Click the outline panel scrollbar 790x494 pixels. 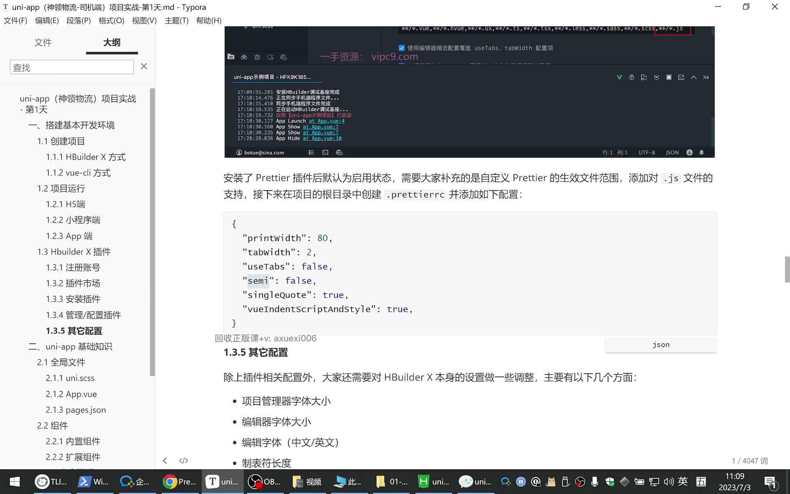pos(152,232)
